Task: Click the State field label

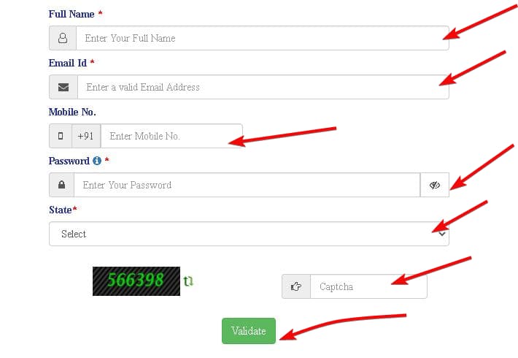Action: coord(60,210)
